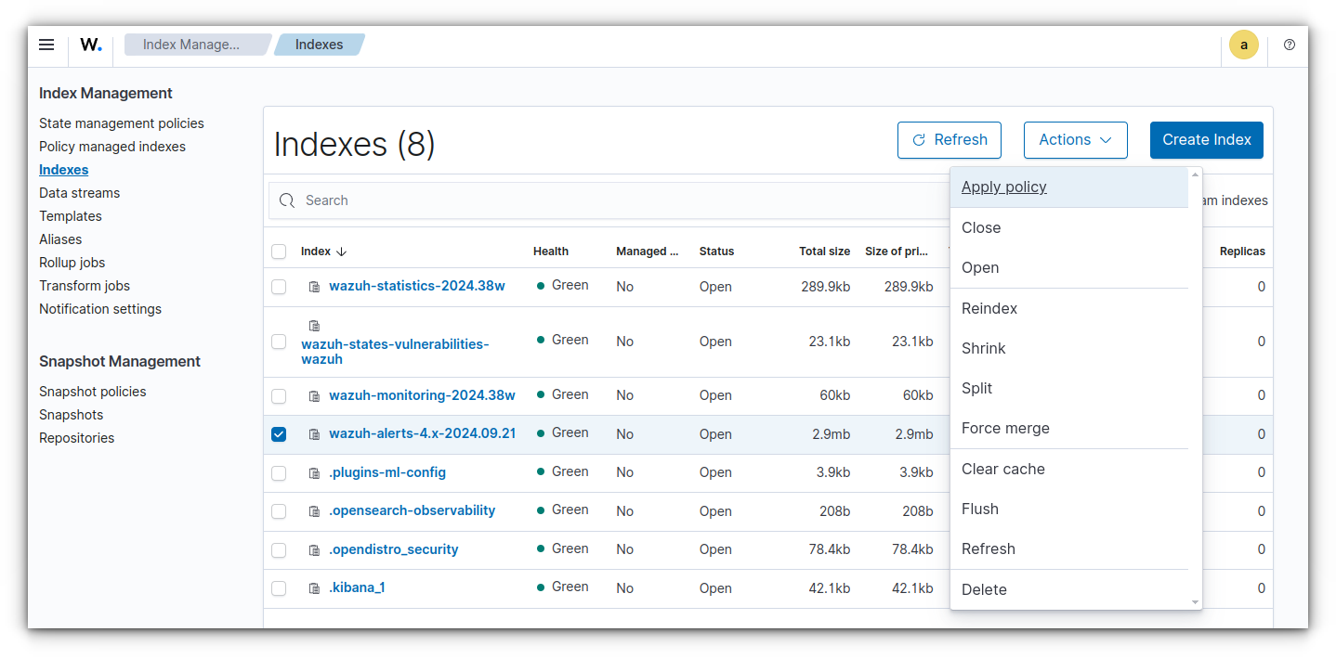This screenshot has height=658, width=1336.
Task: Open the hamburger navigation menu
Action: pos(46,45)
